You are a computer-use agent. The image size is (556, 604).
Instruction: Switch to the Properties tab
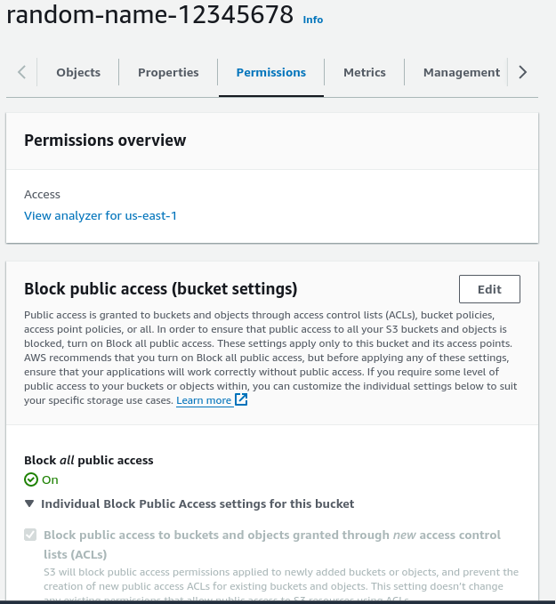[x=168, y=73]
